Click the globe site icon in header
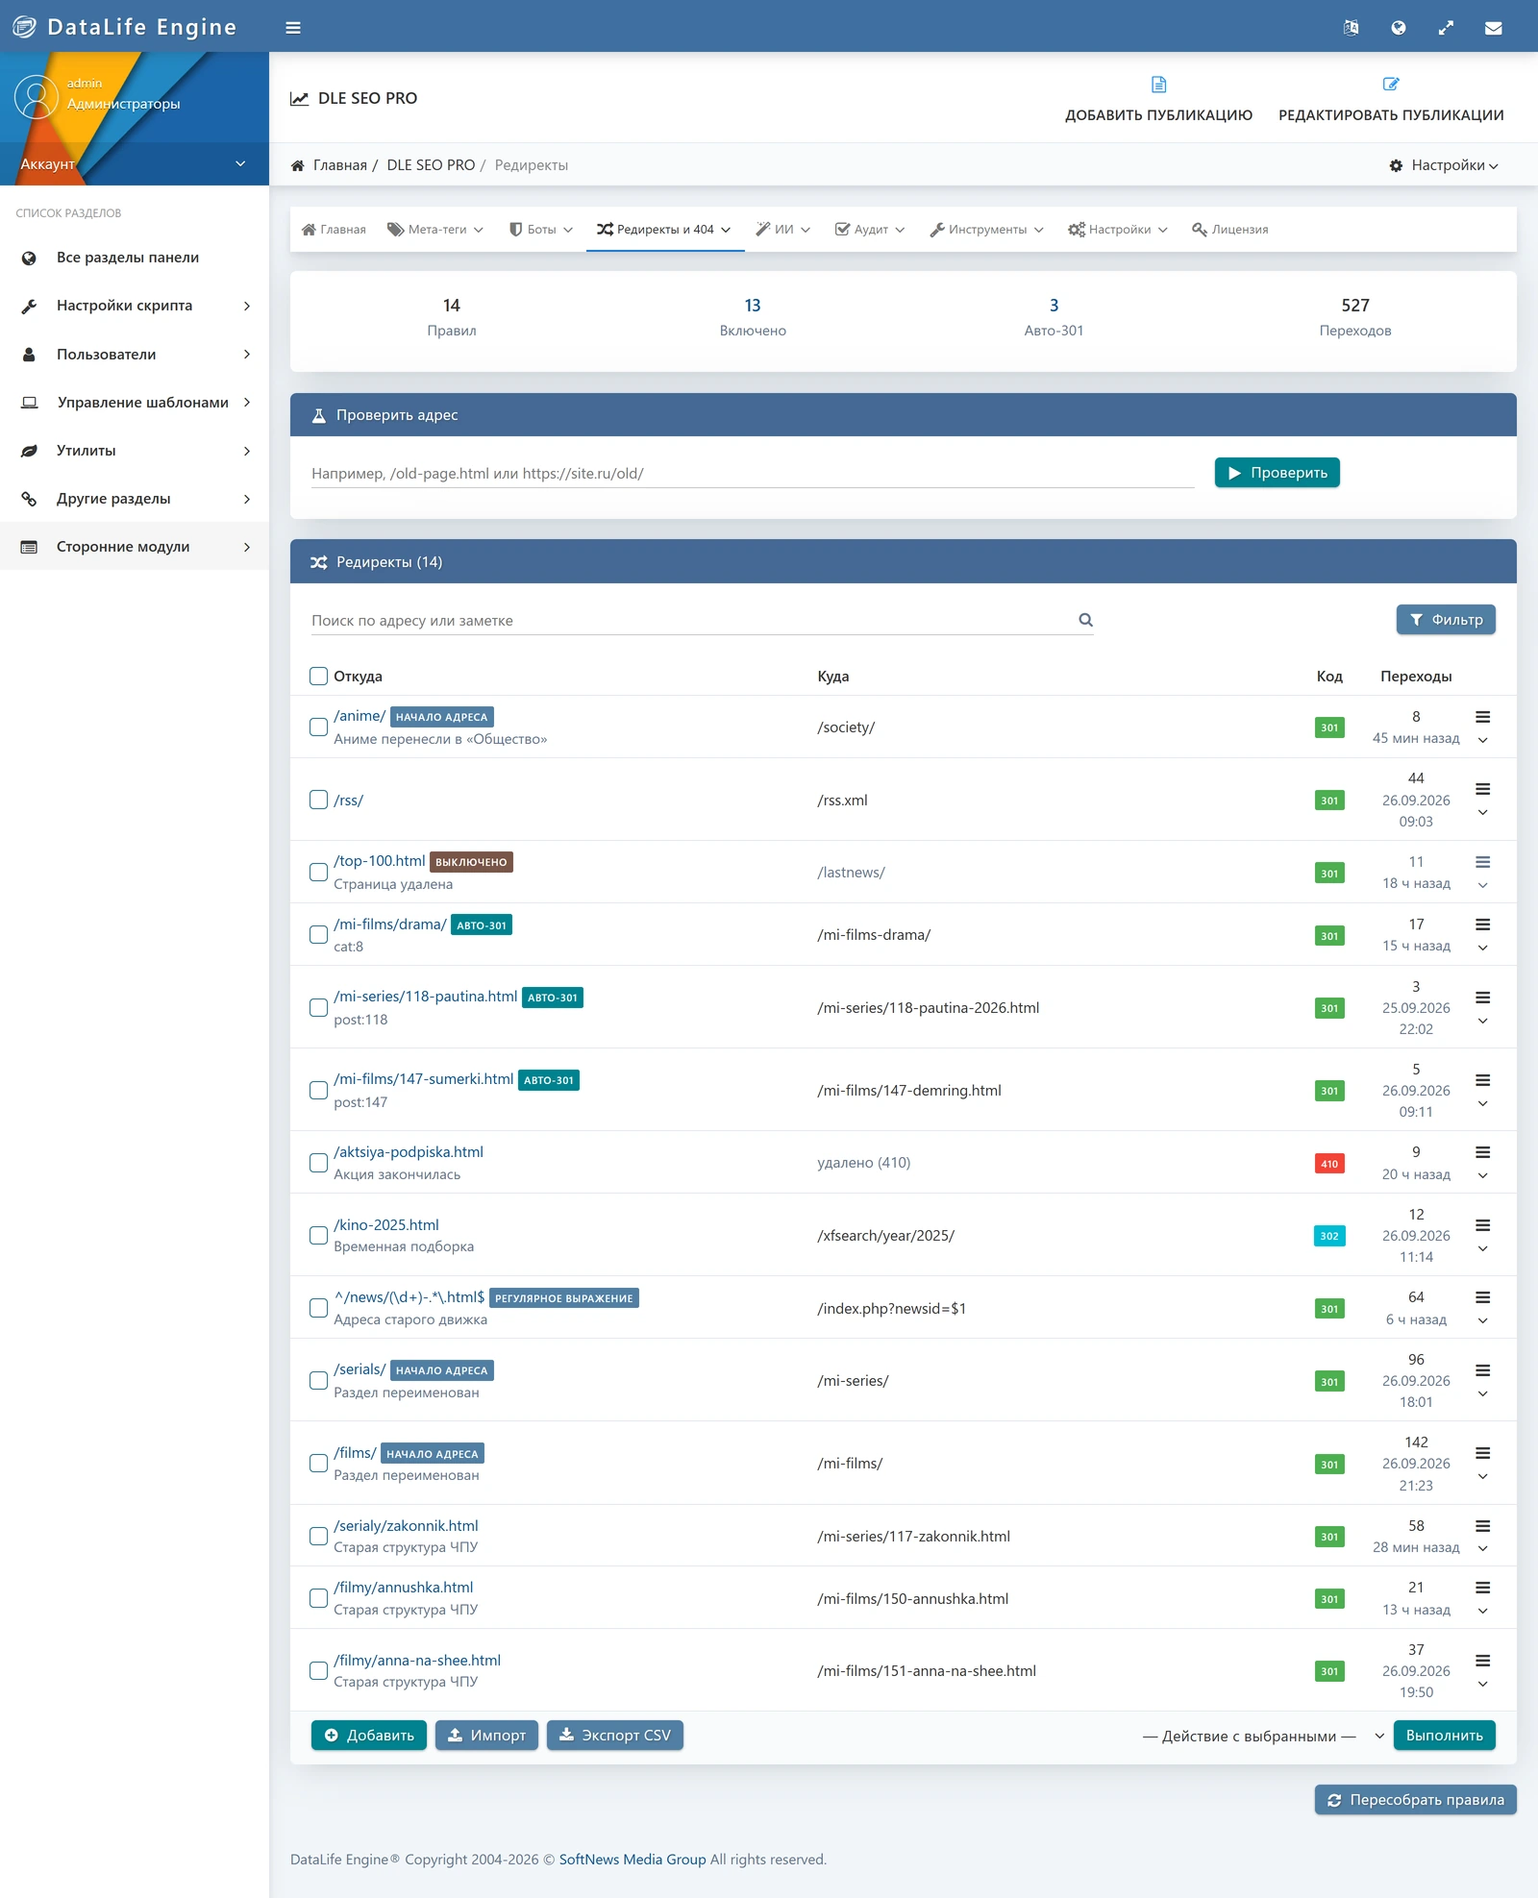This screenshot has width=1538, height=1898. click(1399, 28)
